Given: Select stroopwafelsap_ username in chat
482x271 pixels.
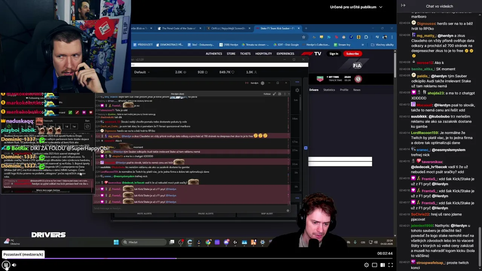Looking at the screenshot, I should 431,263.
